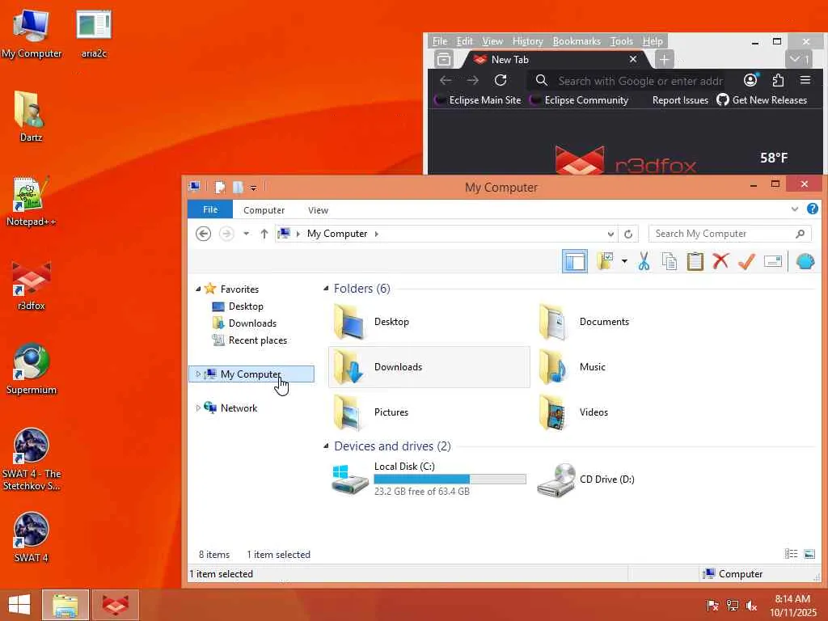Click the Search My Computer field
Screen dimensions: 828x621
(730, 234)
